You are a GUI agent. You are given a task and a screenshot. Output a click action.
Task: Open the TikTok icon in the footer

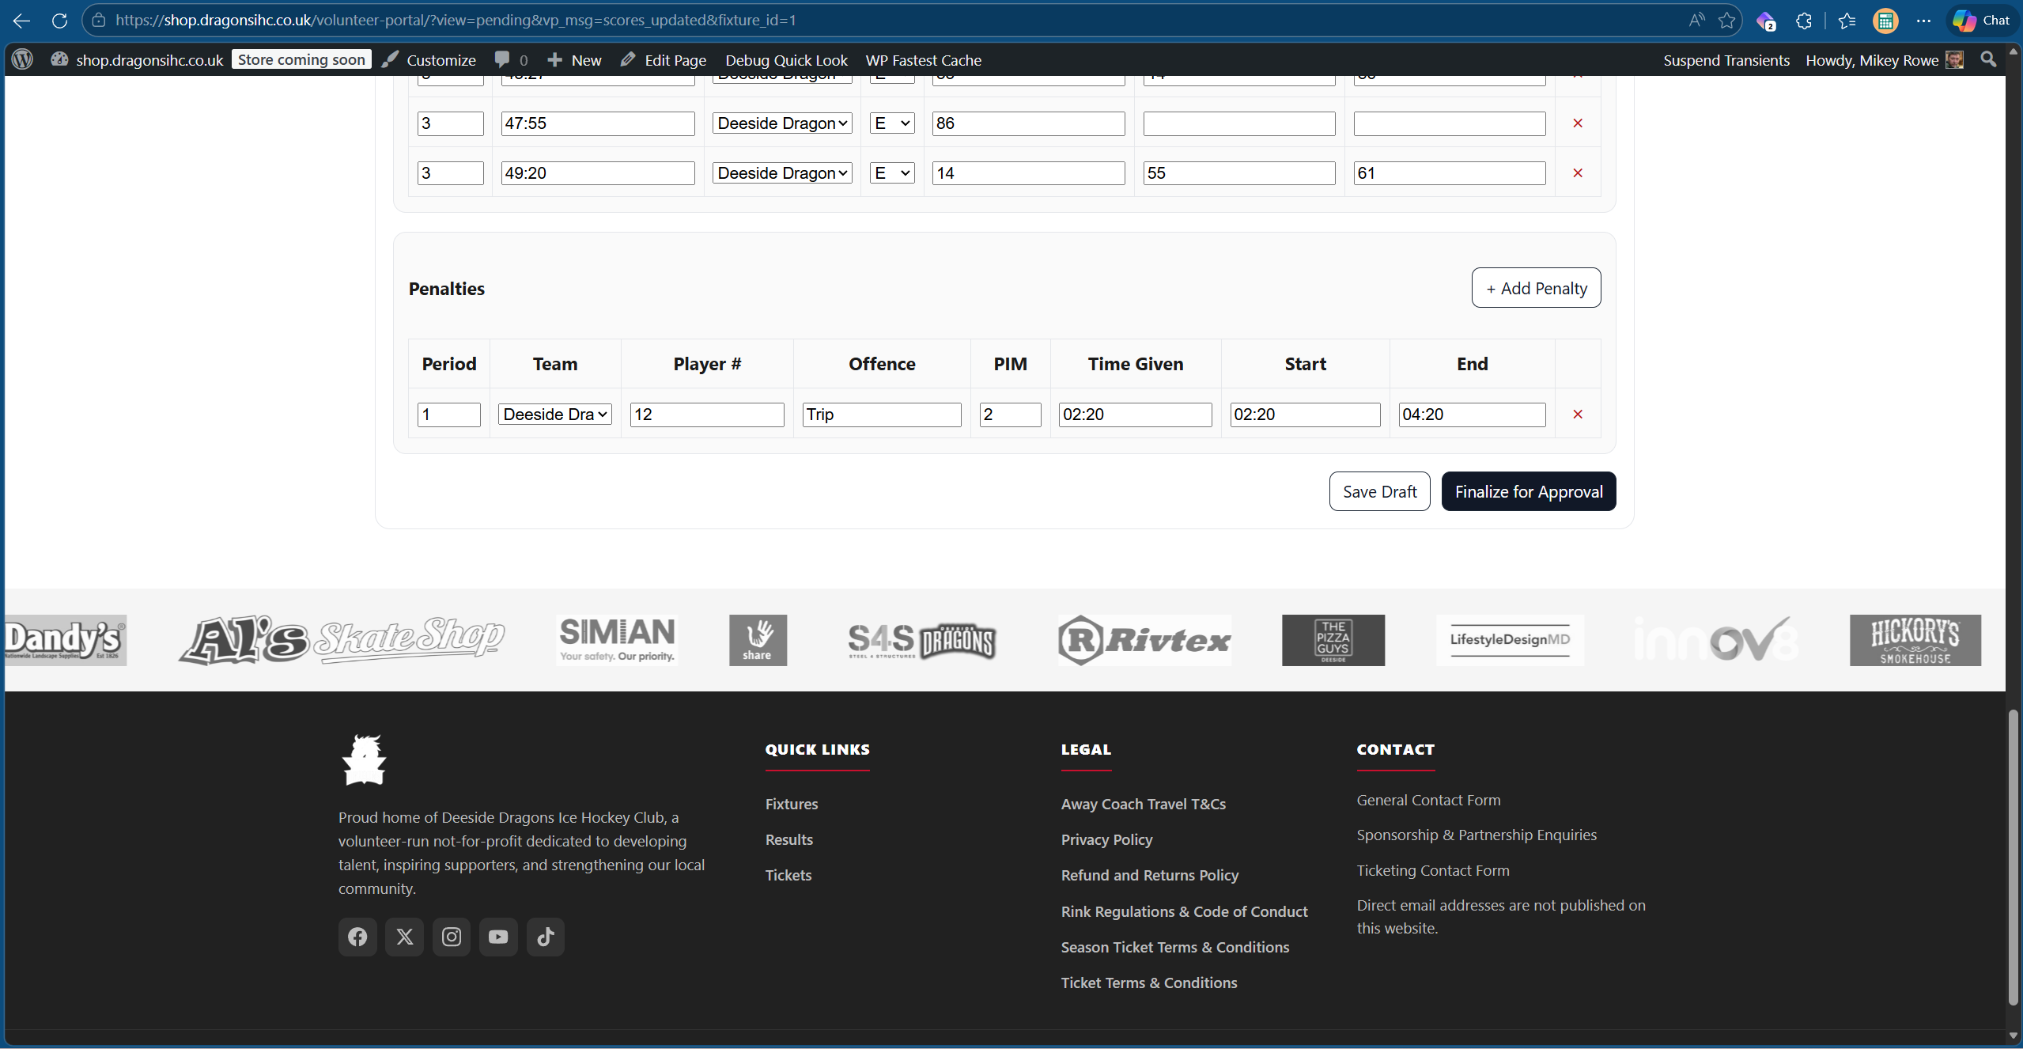point(546,937)
